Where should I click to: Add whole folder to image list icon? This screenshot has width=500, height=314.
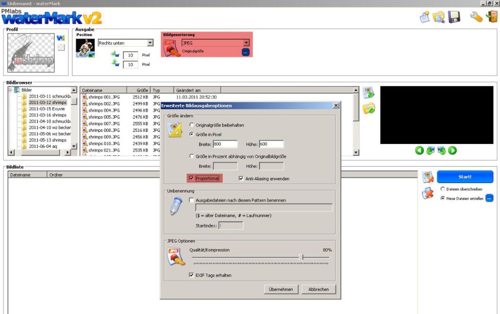[368, 108]
